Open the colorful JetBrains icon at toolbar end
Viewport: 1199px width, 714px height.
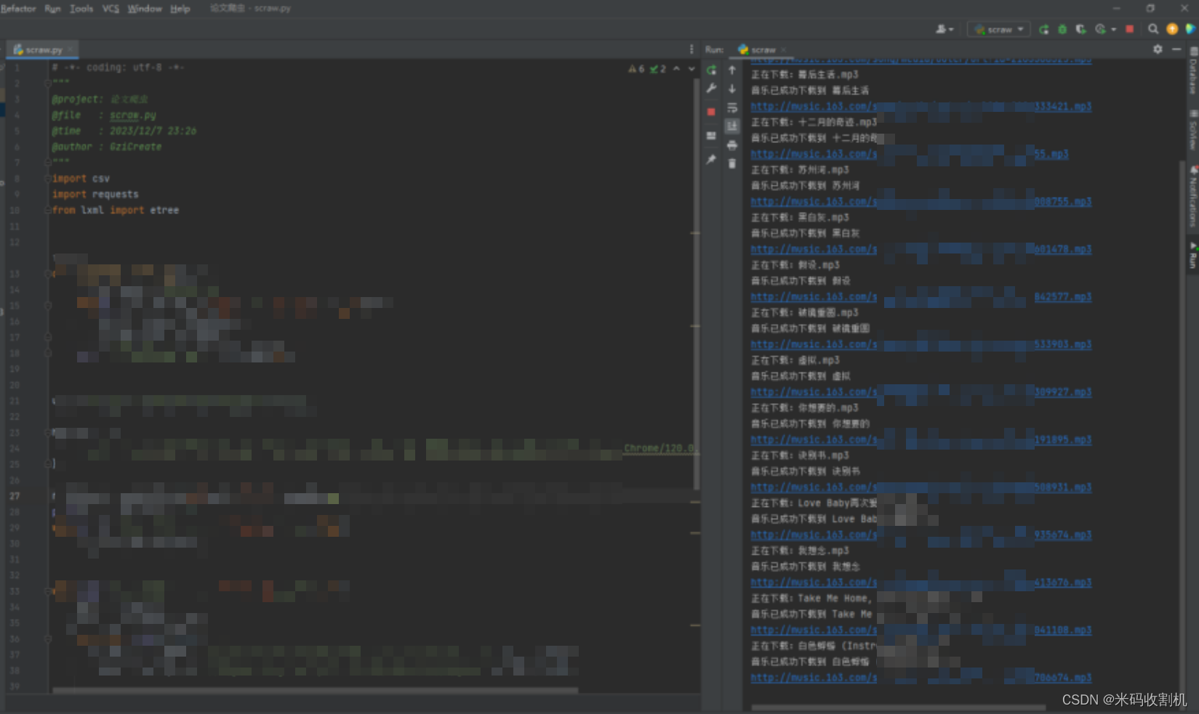(x=1190, y=29)
